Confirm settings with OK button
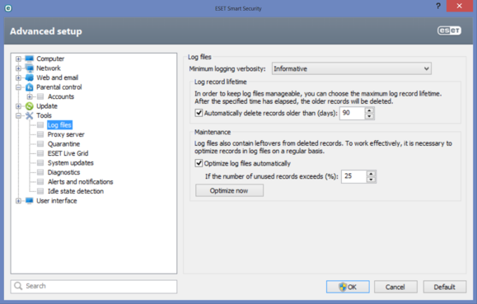The width and height of the screenshot is (477, 304). pos(348,287)
